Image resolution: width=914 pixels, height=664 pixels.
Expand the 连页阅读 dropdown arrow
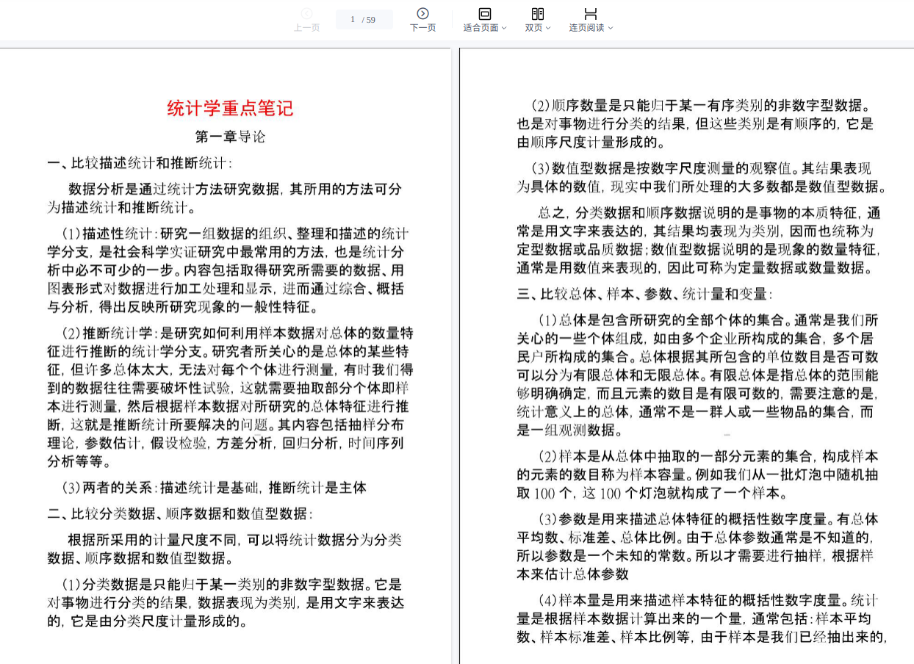pos(611,28)
